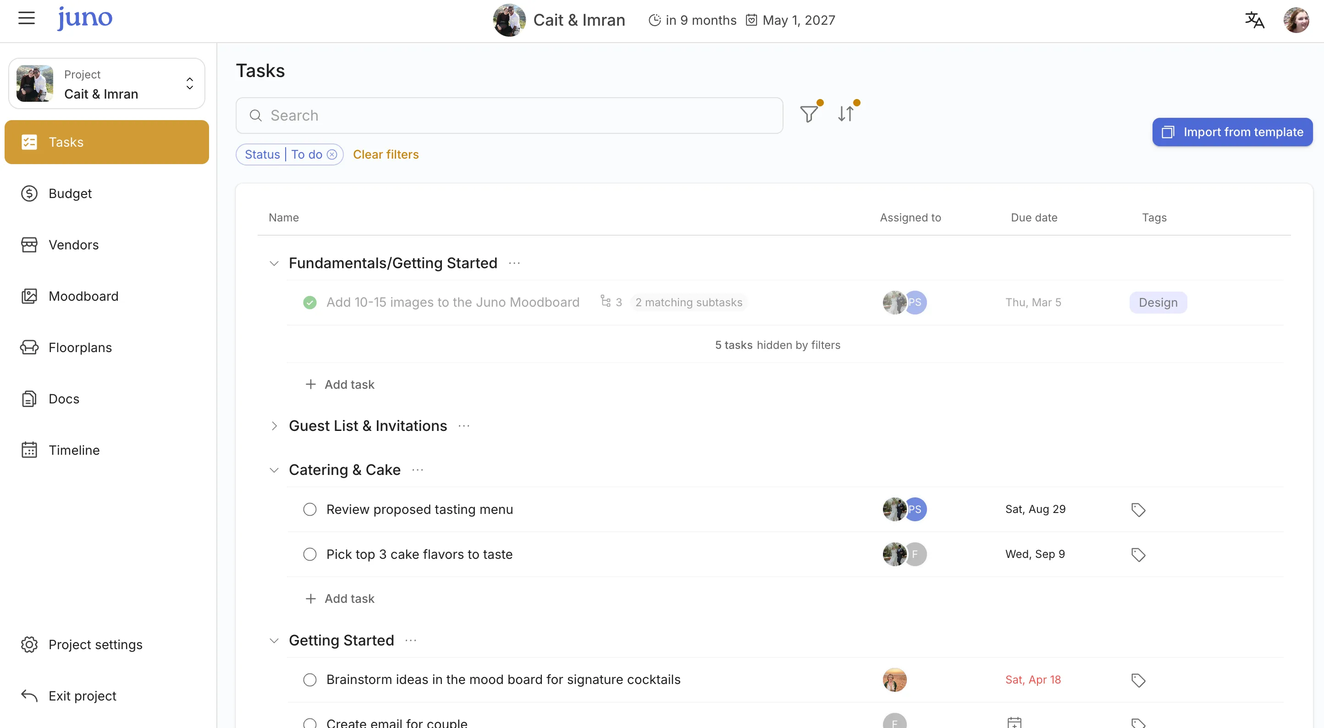Screen dimensions: 1324x728
Task: Open assignee F for Create email task
Action: (x=894, y=721)
